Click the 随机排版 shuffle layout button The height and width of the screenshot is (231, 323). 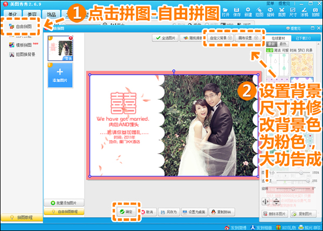pos(193,38)
